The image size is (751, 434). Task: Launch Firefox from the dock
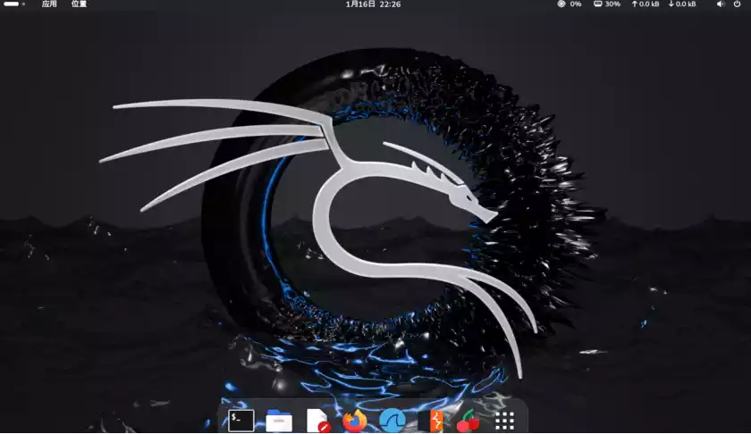355,421
